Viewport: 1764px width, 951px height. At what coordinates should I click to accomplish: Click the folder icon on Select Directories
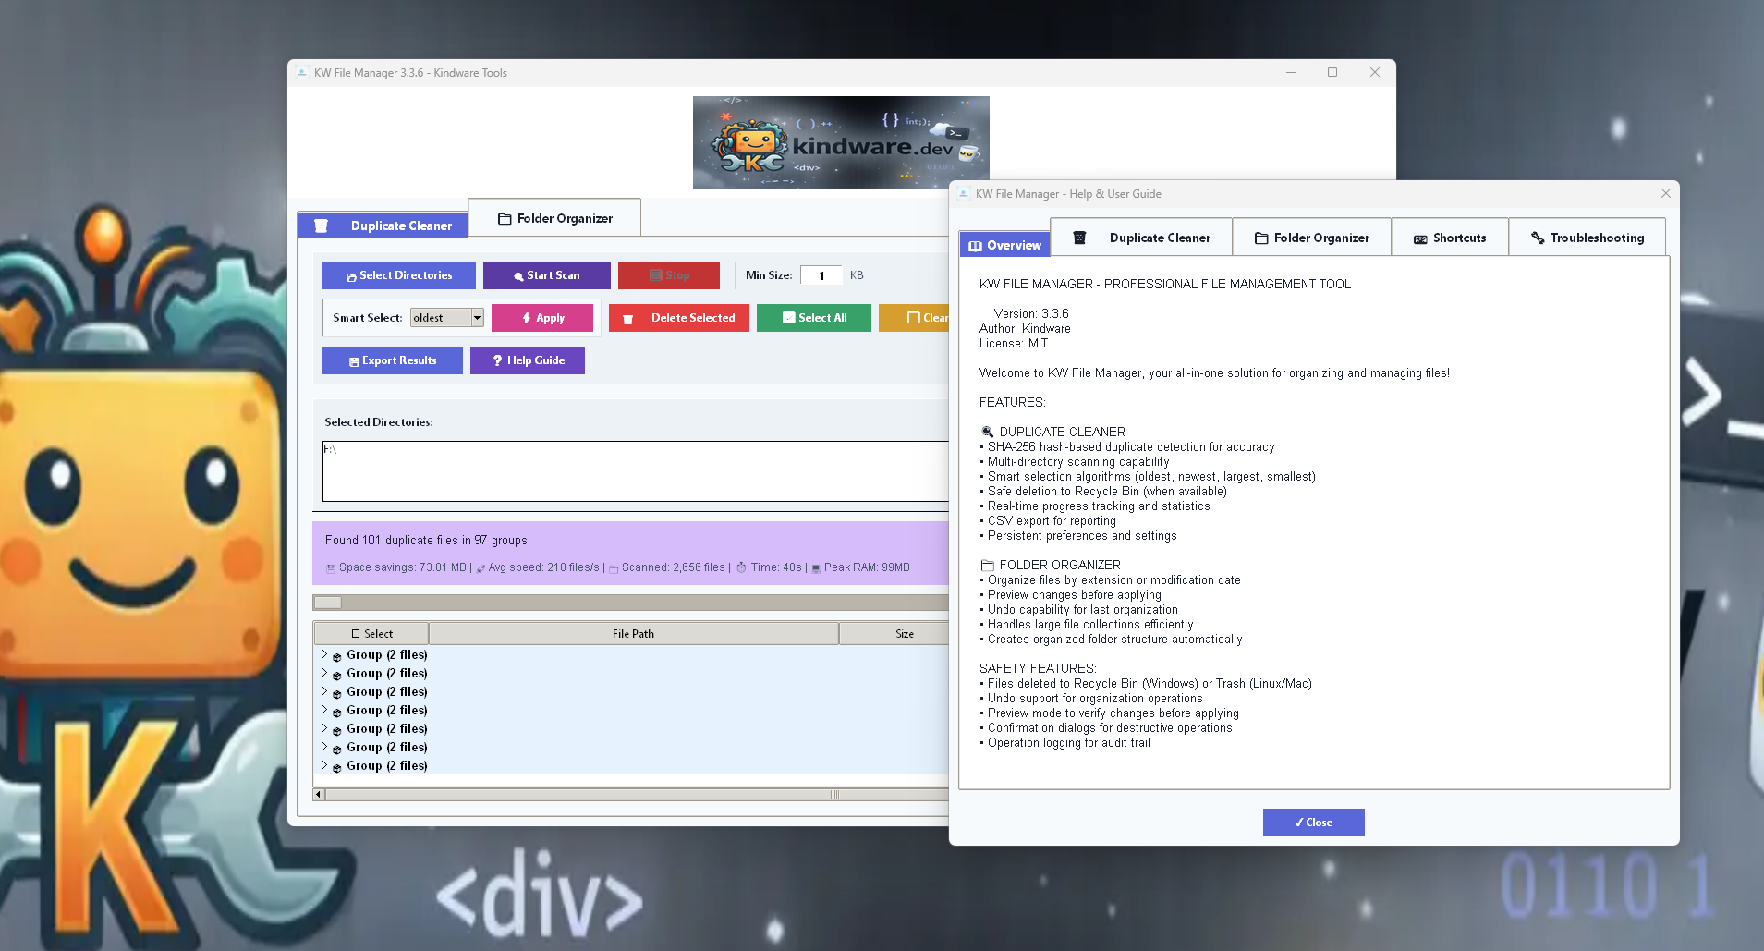[x=351, y=276]
